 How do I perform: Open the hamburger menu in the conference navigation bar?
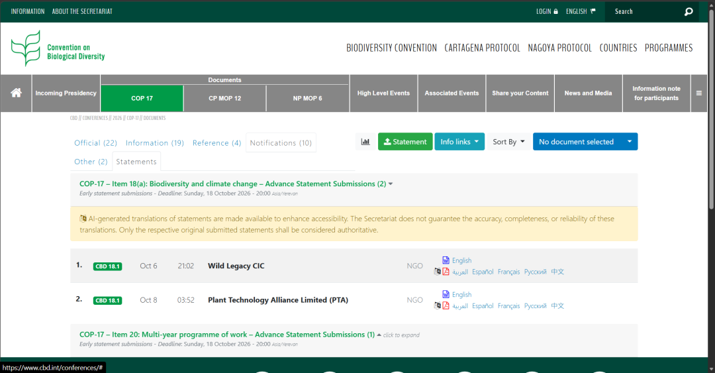[698, 93]
